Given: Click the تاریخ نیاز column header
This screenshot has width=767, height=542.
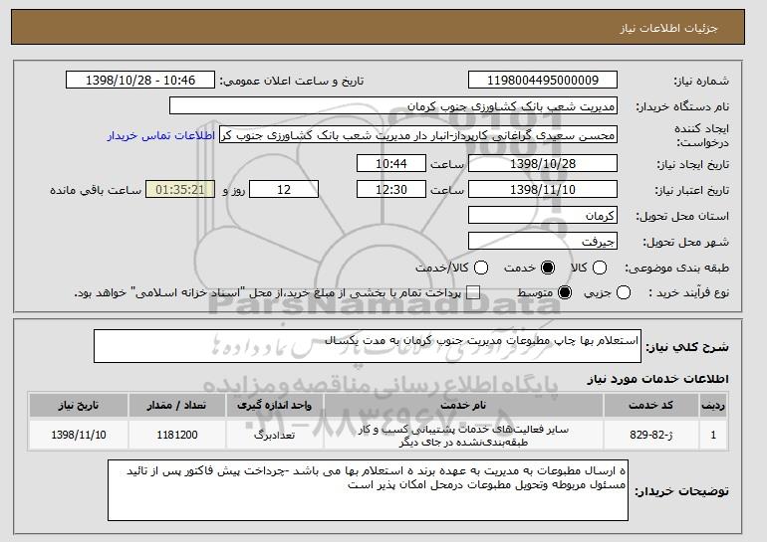Looking at the screenshot, I should coord(79,406).
